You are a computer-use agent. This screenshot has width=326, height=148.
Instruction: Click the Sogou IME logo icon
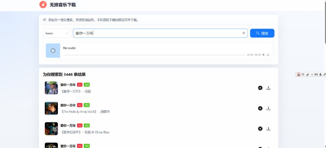(299, 74)
